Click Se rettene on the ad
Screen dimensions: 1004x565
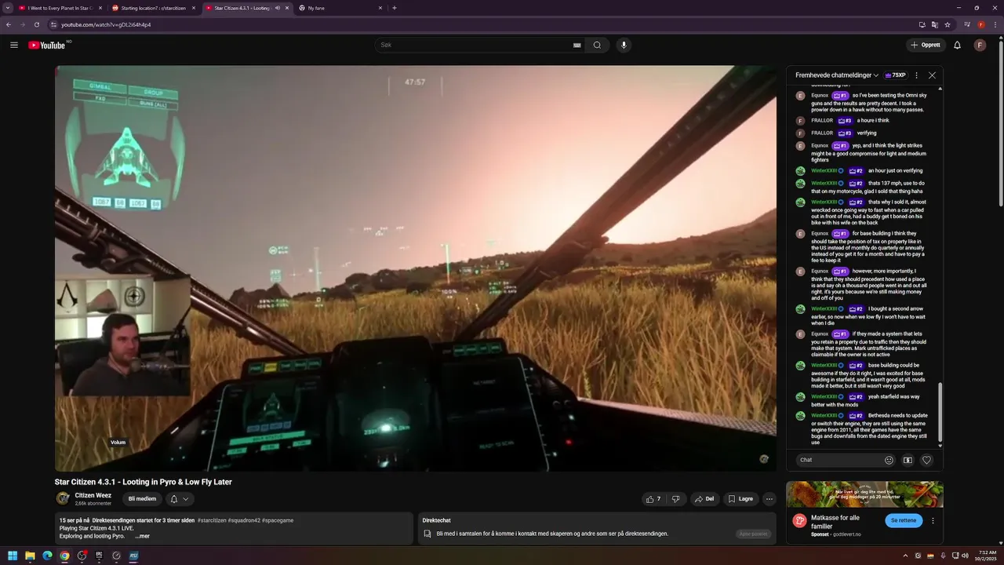[904, 520]
